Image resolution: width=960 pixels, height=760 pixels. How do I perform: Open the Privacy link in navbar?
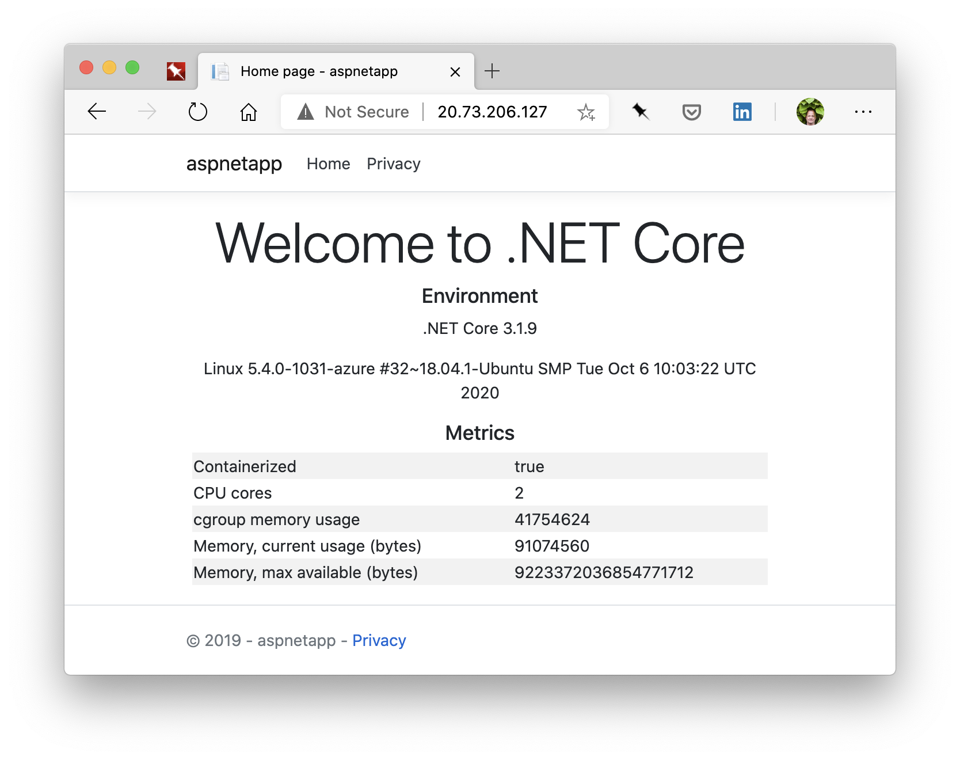(x=394, y=164)
